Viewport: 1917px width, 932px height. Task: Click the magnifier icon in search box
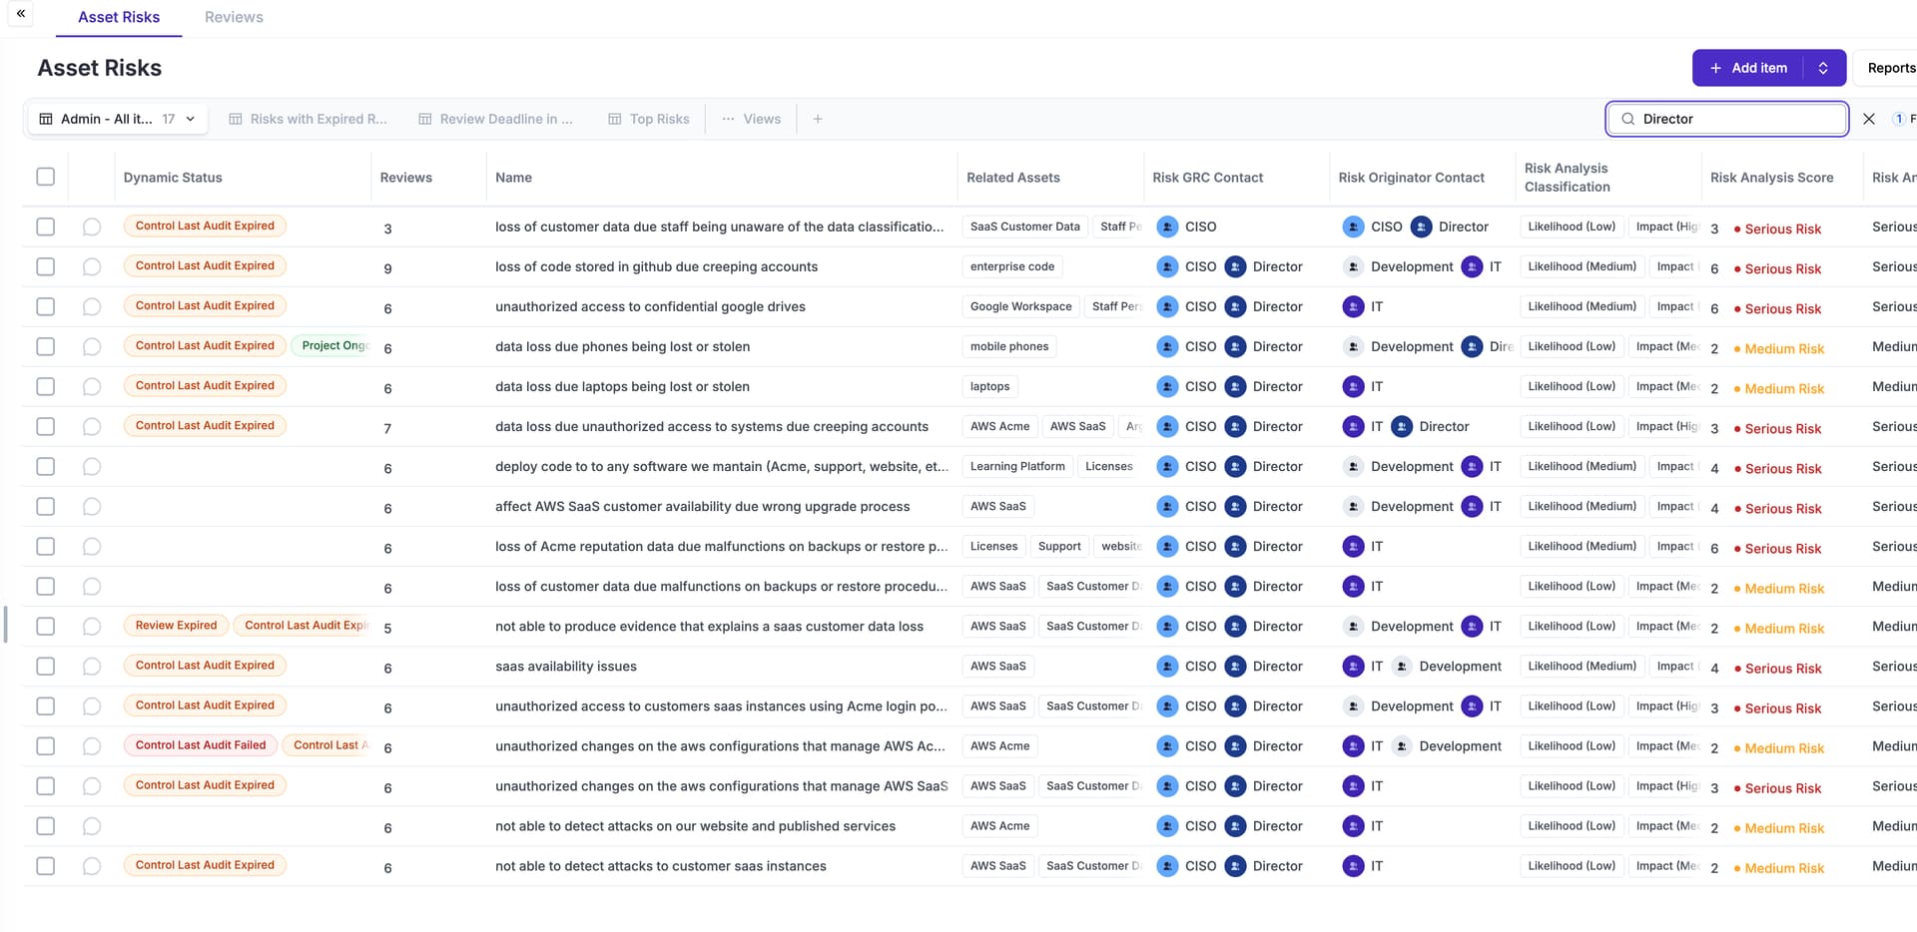pyautogui.click(x=1628, y=119)
